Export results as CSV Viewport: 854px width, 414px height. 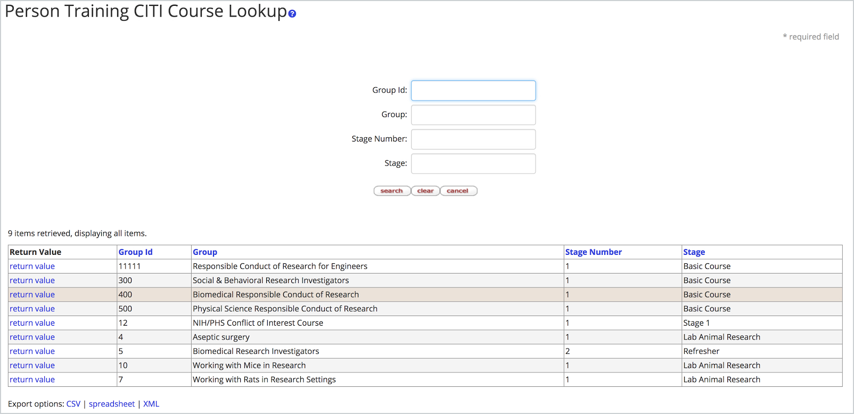pyautogui.click(x=73, y=404)
